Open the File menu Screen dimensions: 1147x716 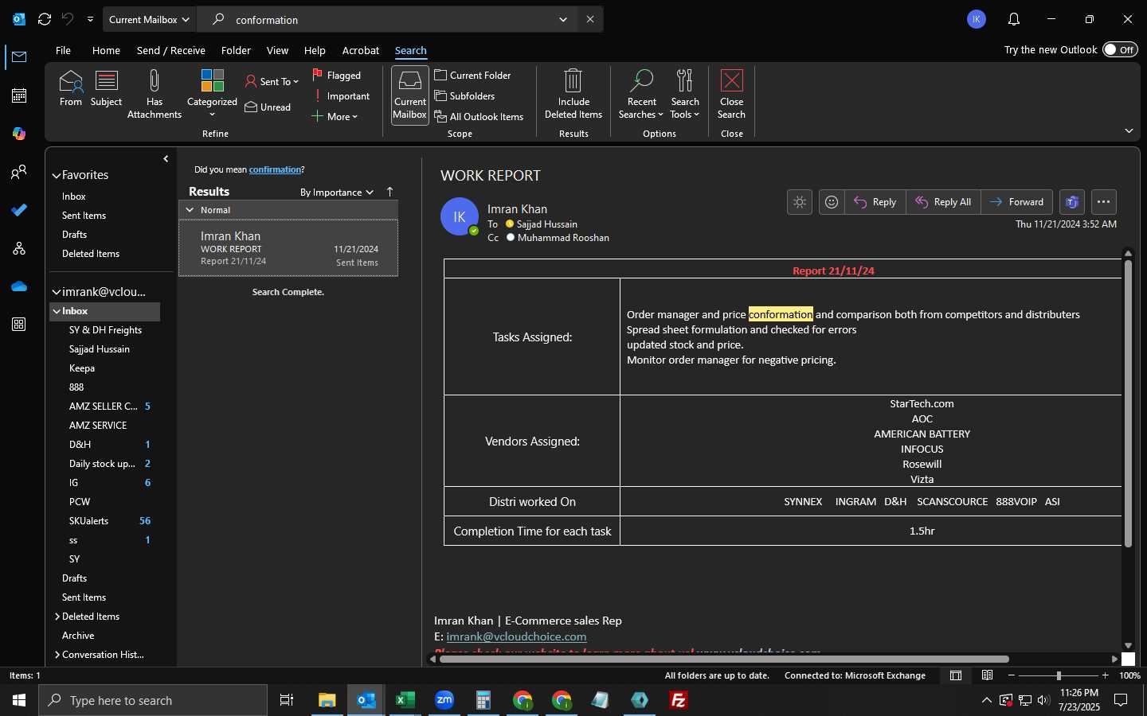click(x=63, y=50)
